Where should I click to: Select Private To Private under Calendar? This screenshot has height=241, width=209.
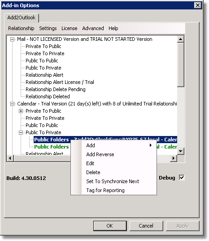[45, 118]
